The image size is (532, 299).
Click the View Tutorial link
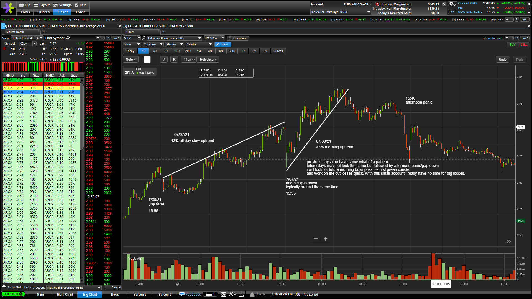pyautogui.click(x=492, y=38)
